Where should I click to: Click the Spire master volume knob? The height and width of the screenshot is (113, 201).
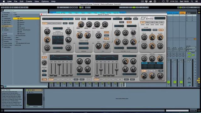(160, 59)
